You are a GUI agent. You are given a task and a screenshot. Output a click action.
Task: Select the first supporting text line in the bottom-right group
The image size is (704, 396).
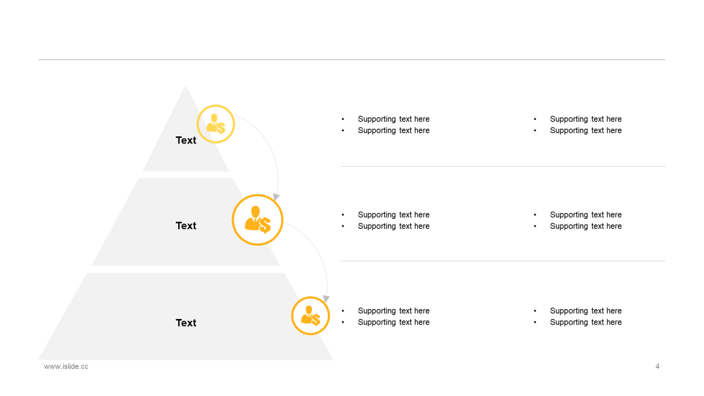pos(585,311)
